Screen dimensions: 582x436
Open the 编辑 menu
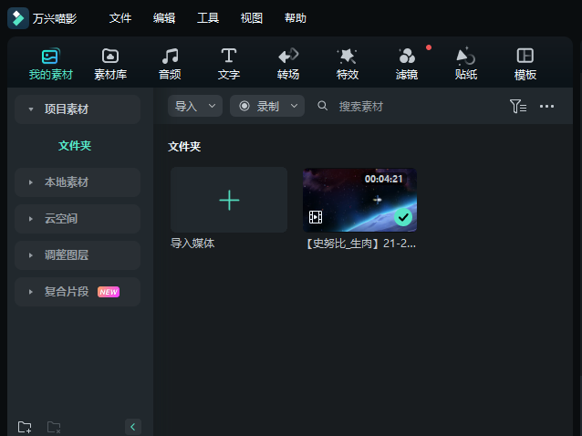pos(163,18)
